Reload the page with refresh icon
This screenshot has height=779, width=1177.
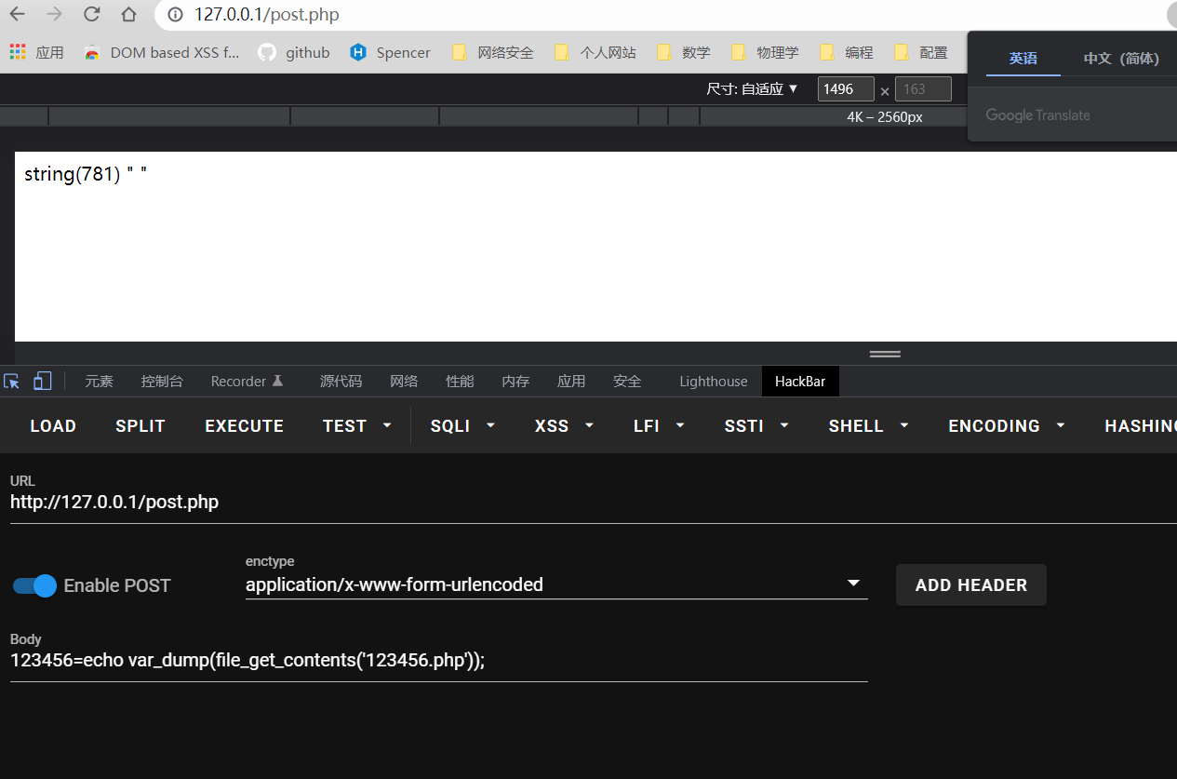click(x=92, y=14)
